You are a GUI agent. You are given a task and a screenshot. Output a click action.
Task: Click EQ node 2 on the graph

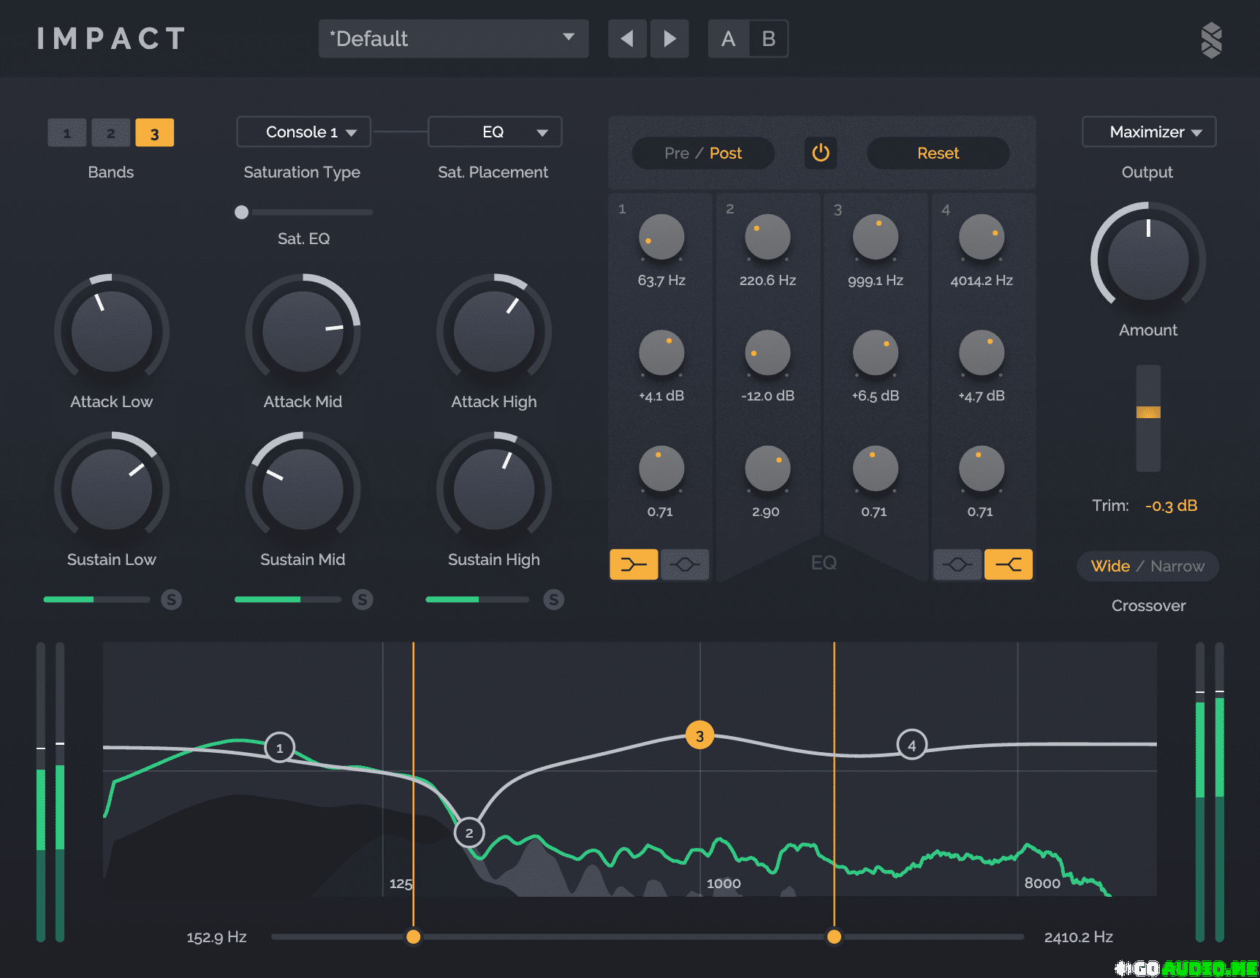coord(469,833)
